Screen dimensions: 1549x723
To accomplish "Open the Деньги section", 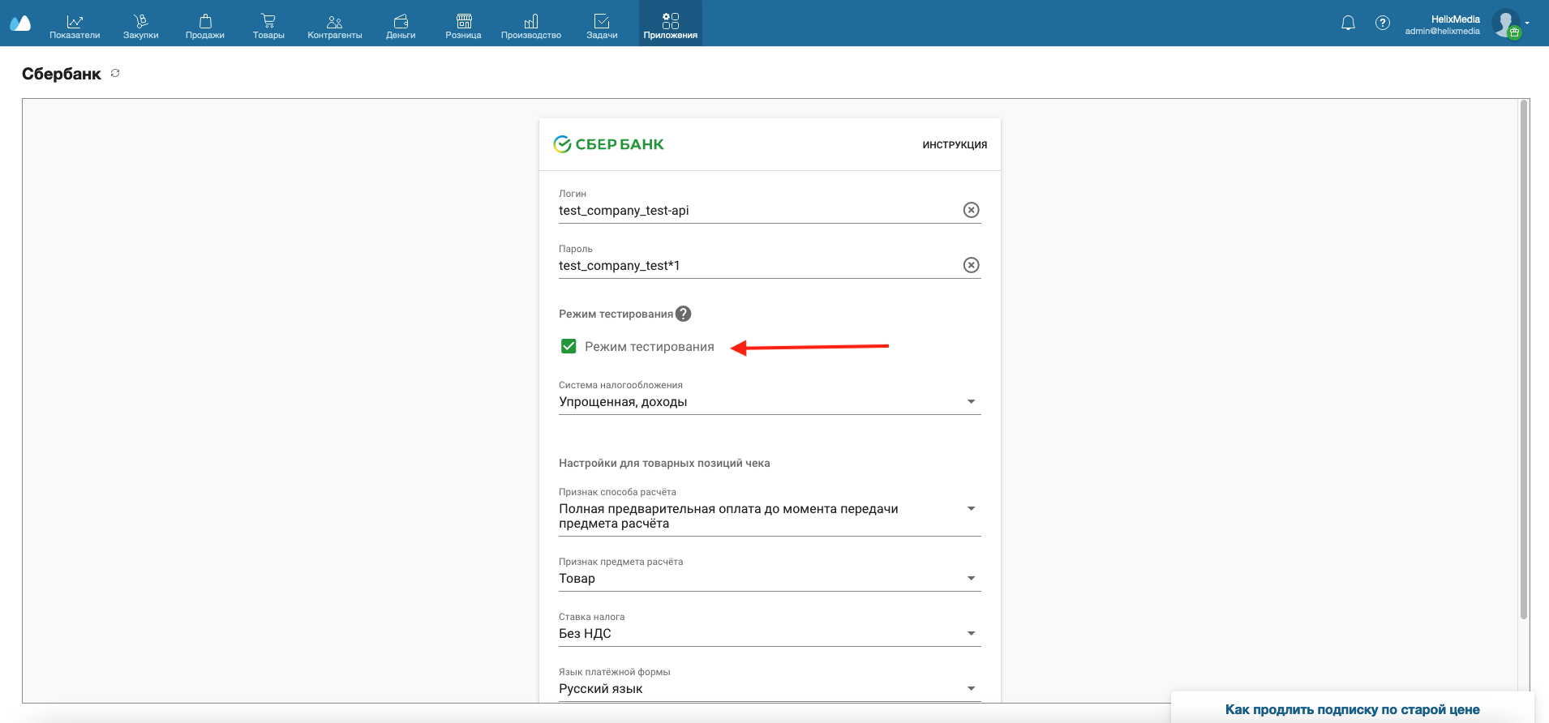I will click(401, 27).
